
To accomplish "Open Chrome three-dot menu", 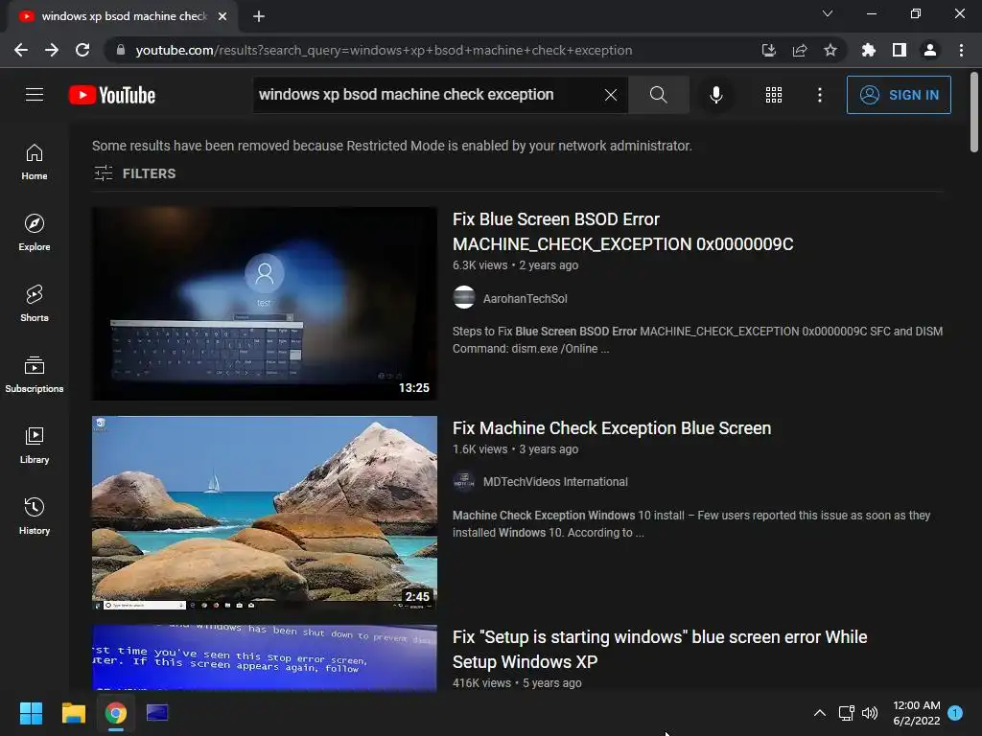I will coord(961,50).
